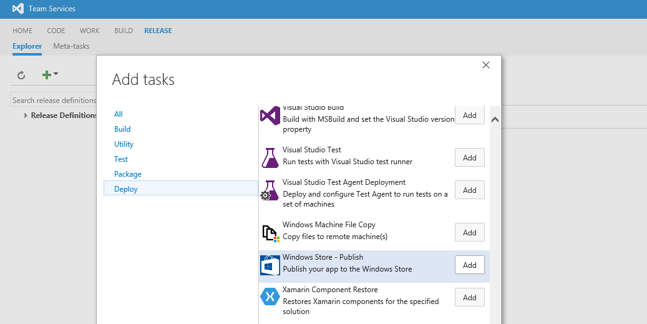Viewport: 647px width, 324px height.
Task: Click the 'Windows Store - Publish' task title
Action: pyautogui.click(x=323, y=257)
